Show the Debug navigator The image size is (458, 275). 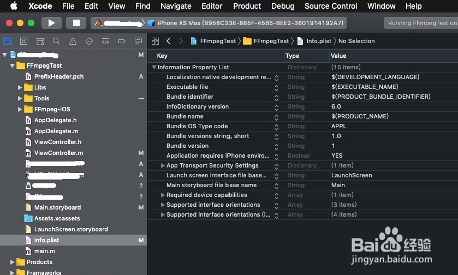point(105,41)
